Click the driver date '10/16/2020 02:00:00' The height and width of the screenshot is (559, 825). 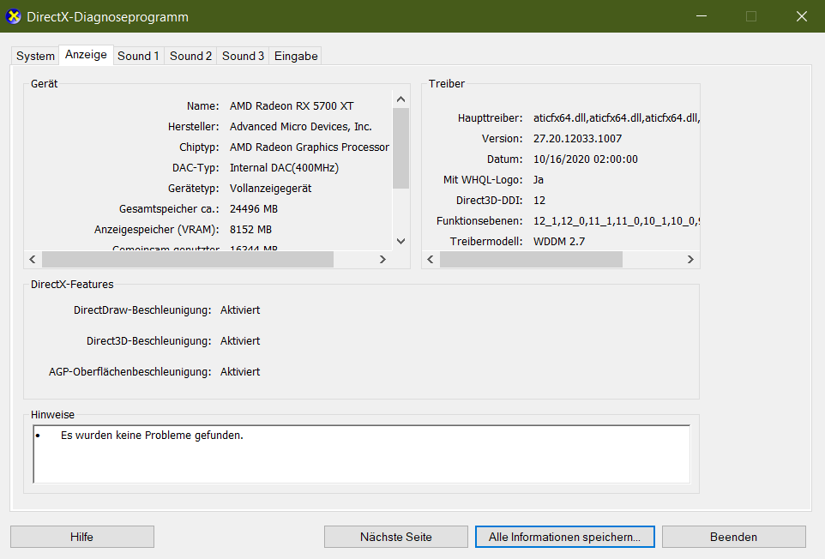(x=585, y=159)
